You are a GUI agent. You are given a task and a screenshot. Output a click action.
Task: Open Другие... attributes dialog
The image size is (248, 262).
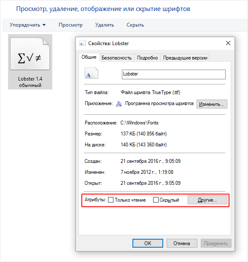[208, 200]
